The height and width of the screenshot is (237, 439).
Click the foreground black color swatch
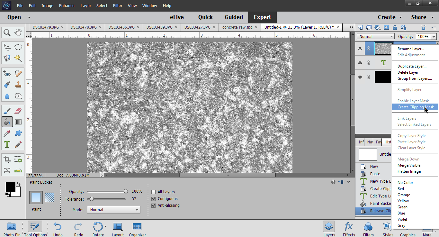click(10, 187)
